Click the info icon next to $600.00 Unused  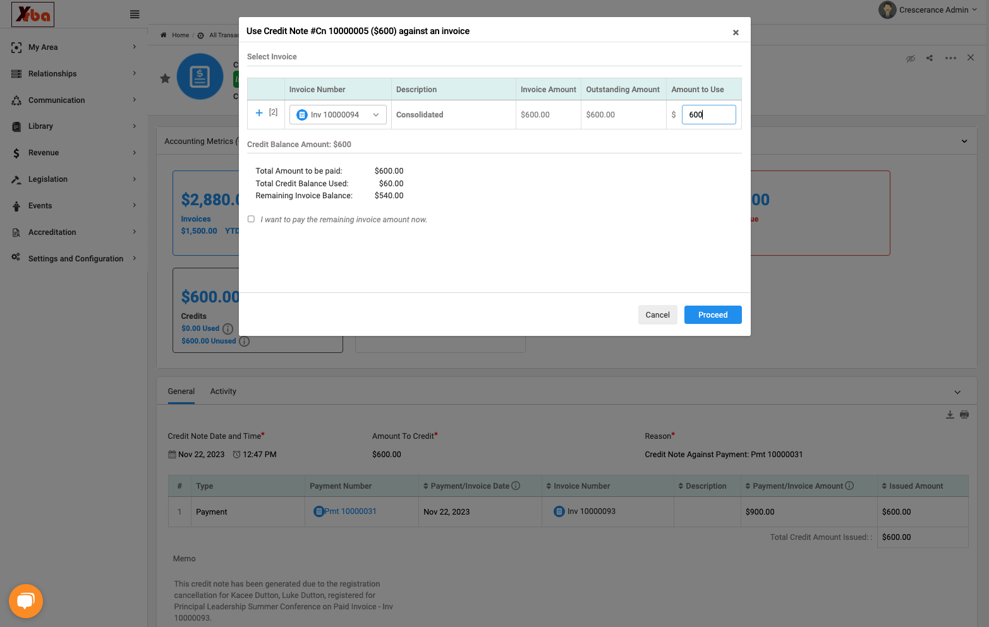click(x=244, y=342)
